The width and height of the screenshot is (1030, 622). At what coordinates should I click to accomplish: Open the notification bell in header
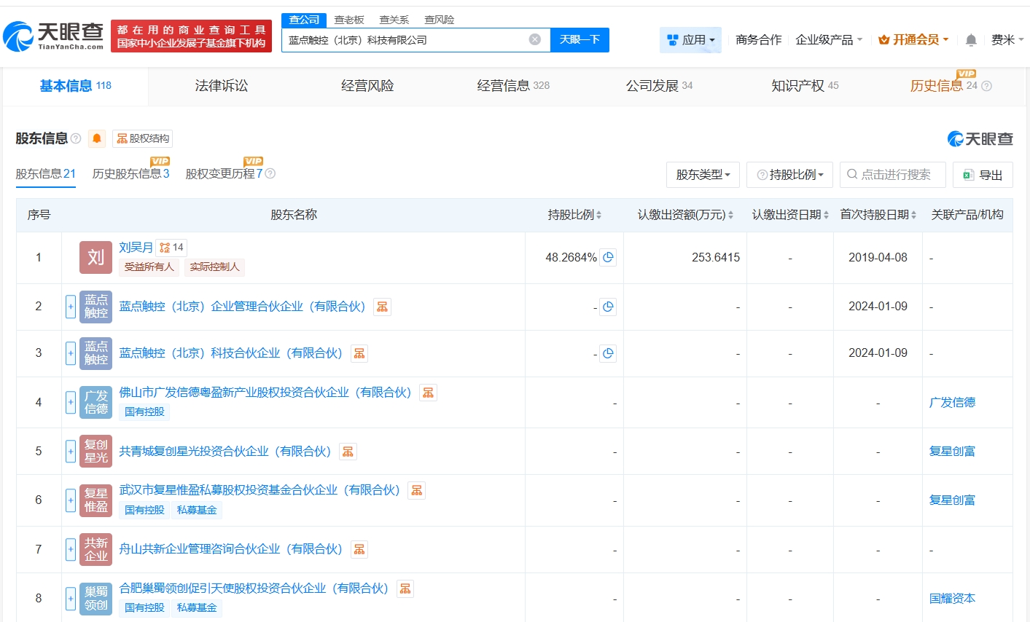click(x=971, y=40)
